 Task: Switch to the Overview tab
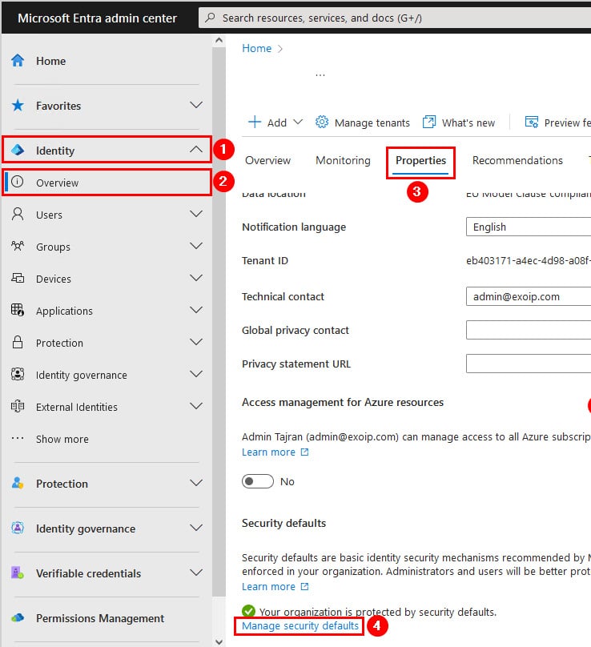(x=267, y=160)
